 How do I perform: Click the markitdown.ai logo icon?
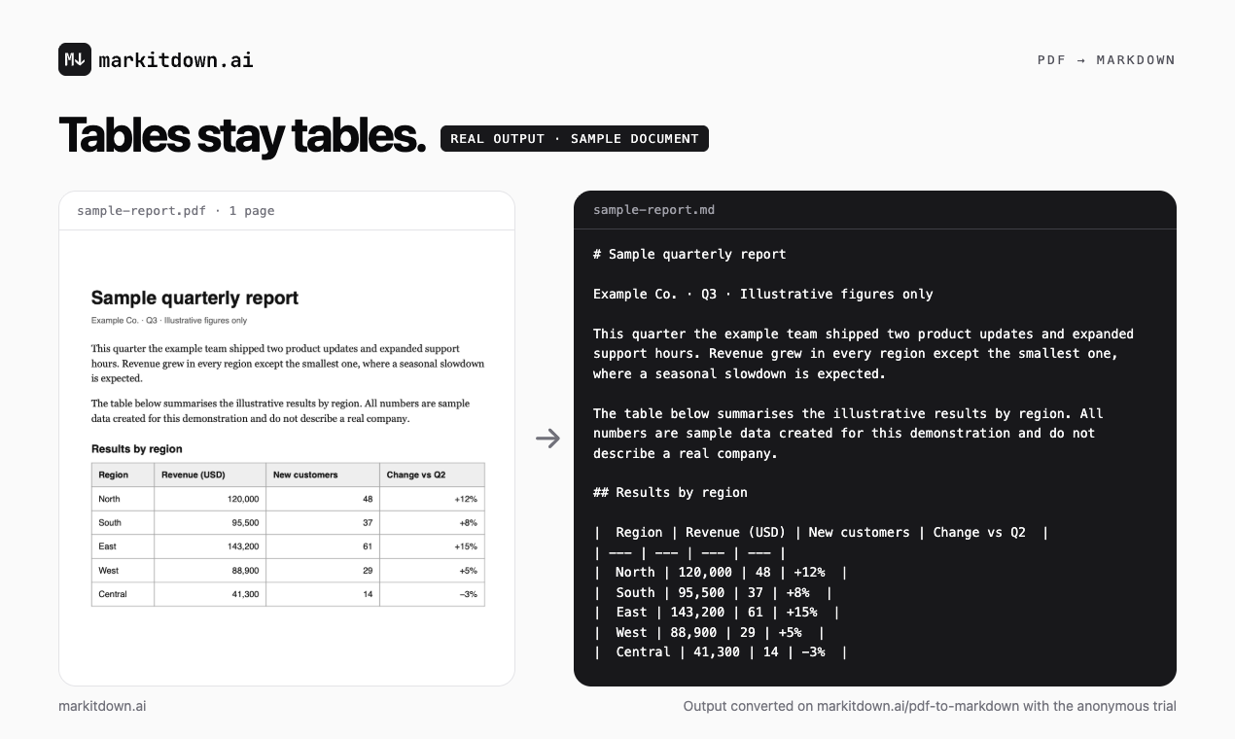click(x=75, y=59)
